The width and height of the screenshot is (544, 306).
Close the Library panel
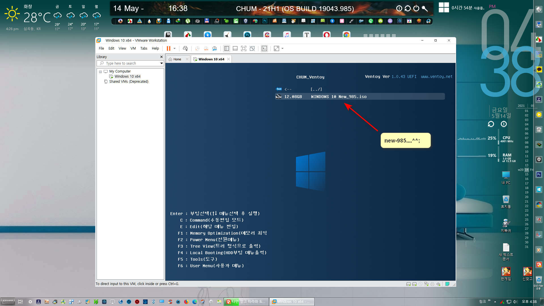click(x=161, y=57)
